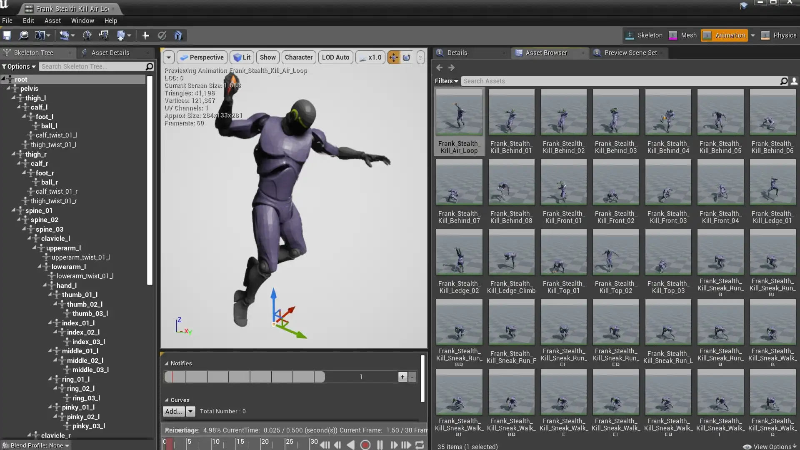Toggle the Lit view mode button
The height and width of the screenshot is (450, 800).
[x=242, y=57]
